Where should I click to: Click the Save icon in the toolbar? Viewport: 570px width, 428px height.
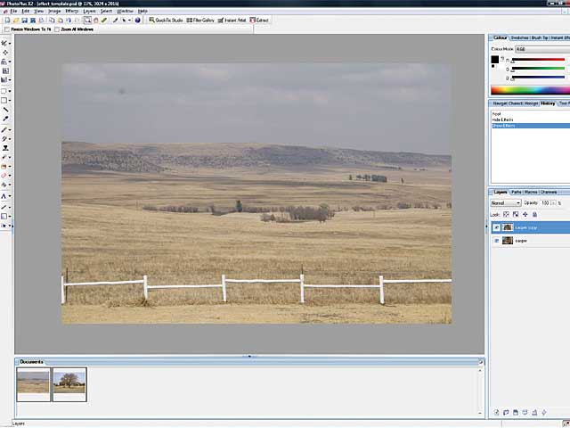coord(21,20)
